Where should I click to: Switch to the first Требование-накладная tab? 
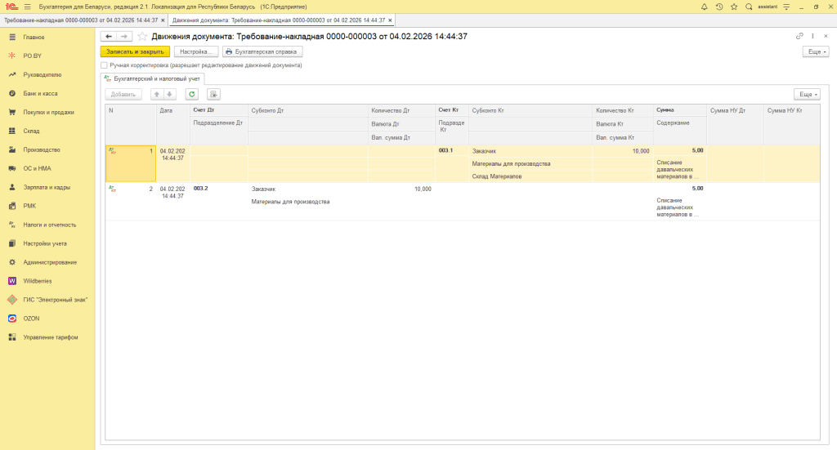[x=82, y=20]
